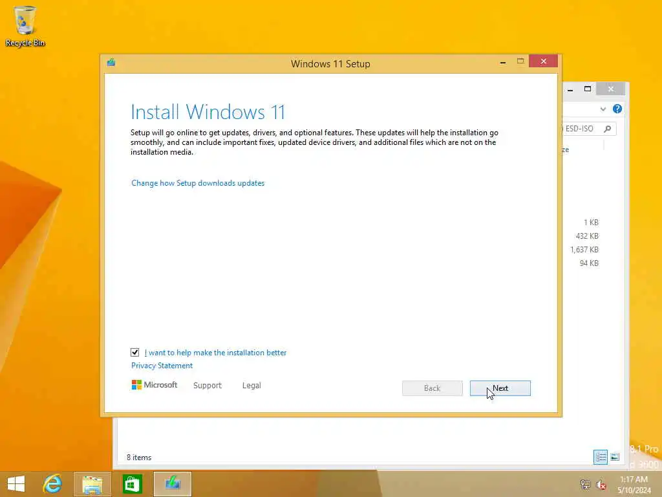Click the Explorer window help icon
The image size is (662, 497).
[617, 109]
